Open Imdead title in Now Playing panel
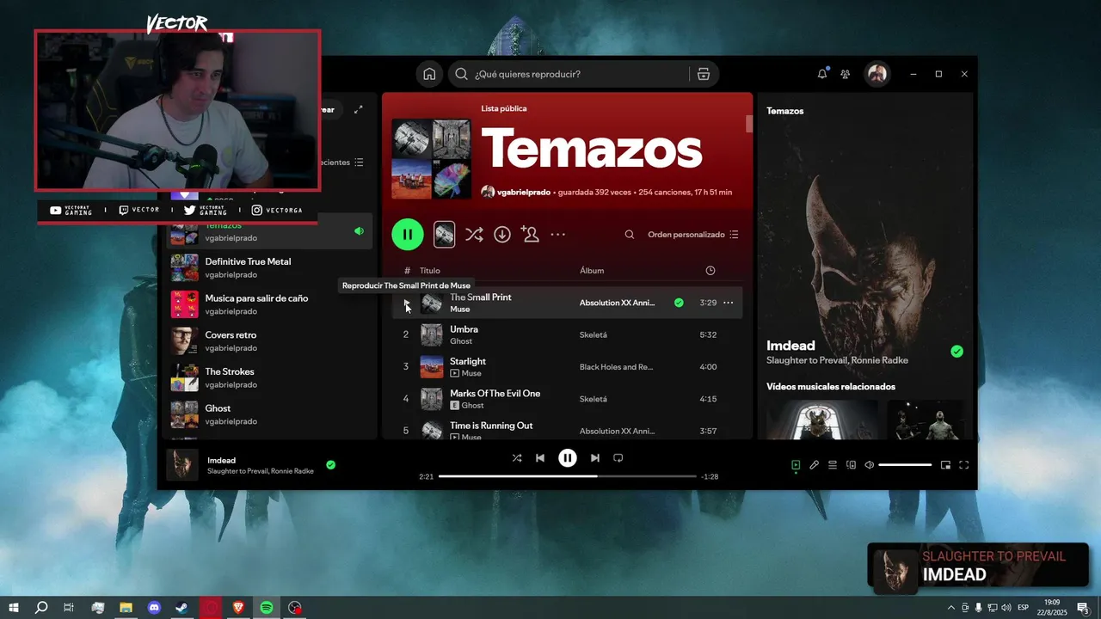The height and width of the screenshot is (619, 1101). pyautogui.click(x=790, y=346)
